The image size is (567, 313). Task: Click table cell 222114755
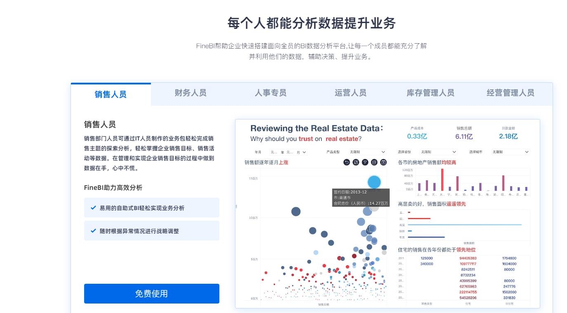(468, 292)
